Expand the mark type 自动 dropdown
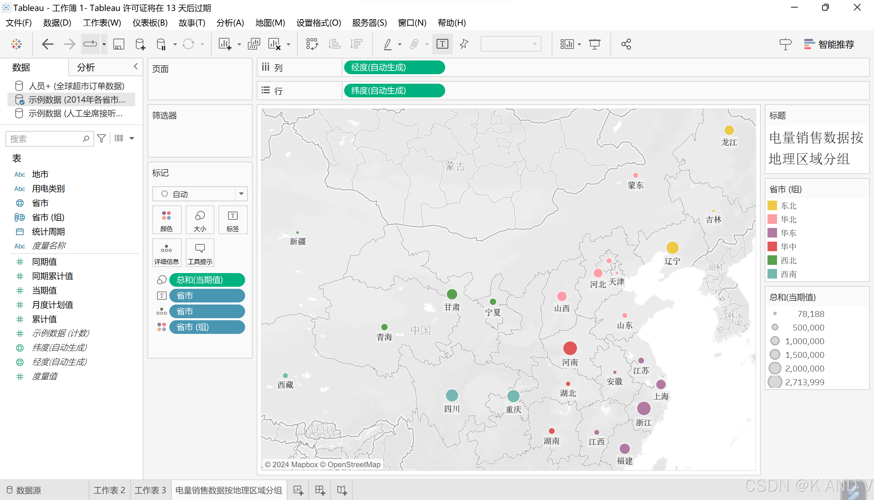 click(x=241, y=194)
